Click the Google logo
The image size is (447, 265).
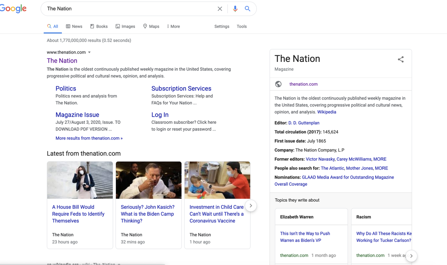tap(13, 9)
